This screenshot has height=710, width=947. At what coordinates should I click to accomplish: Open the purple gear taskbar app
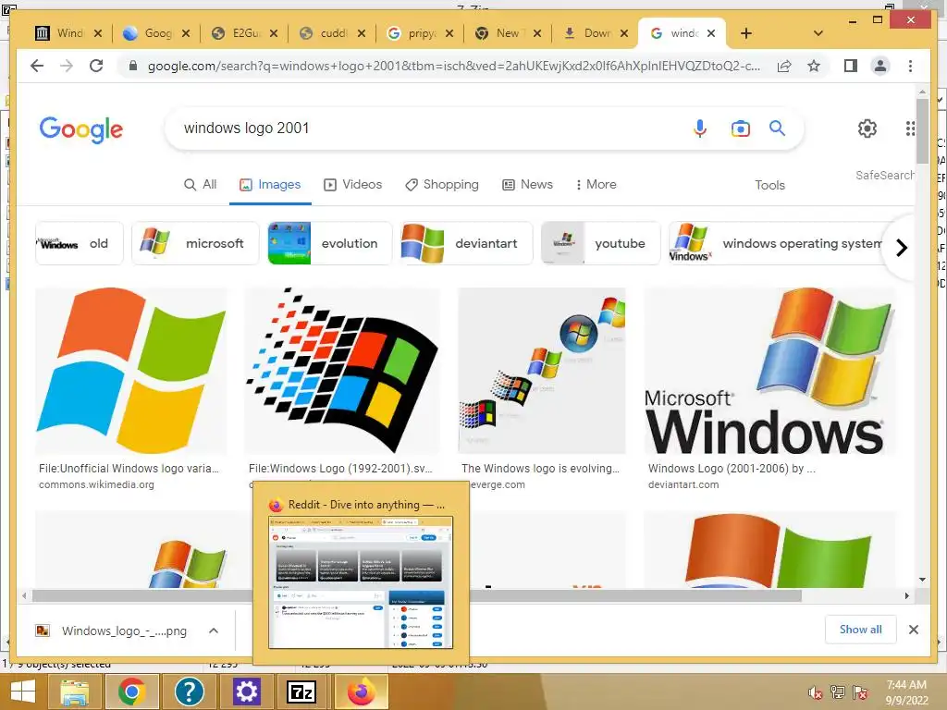pos(246,692)
